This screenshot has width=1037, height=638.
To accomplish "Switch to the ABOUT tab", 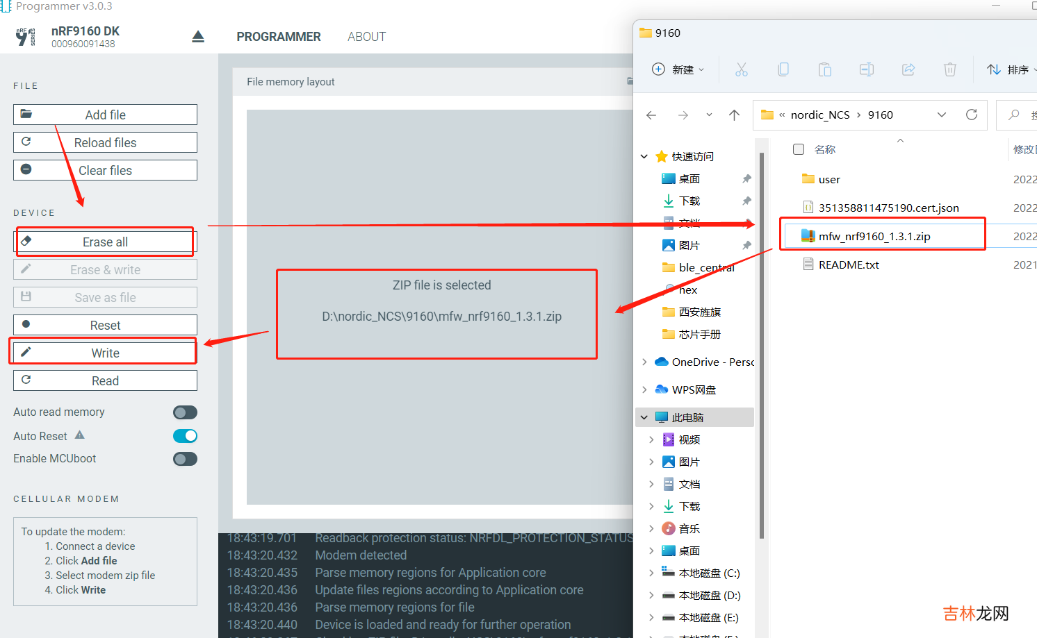I will [x=366, y=37].
